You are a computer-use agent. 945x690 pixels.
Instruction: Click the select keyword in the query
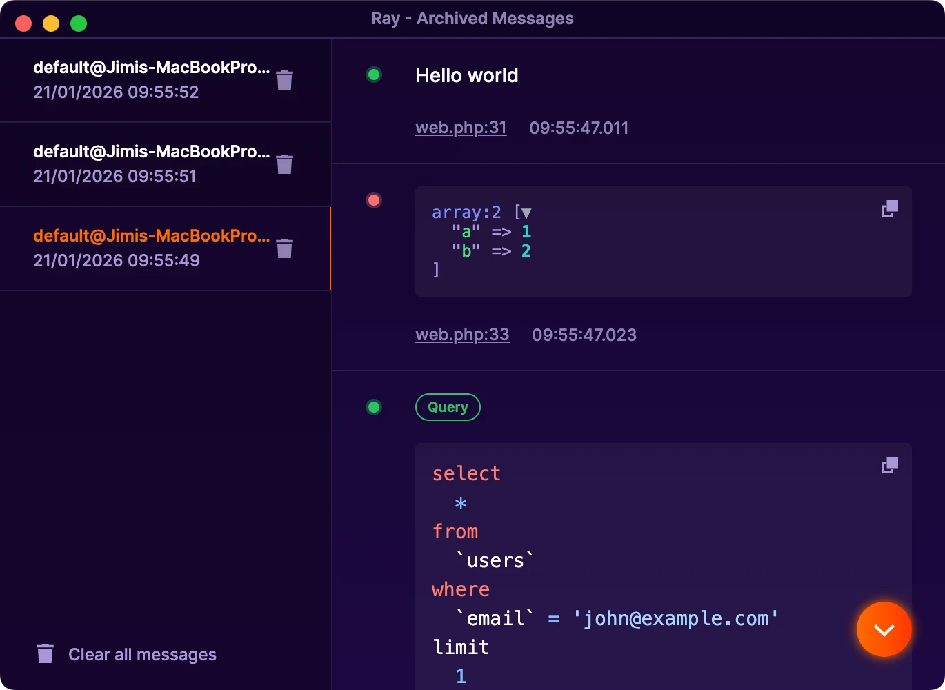[466, 473]
